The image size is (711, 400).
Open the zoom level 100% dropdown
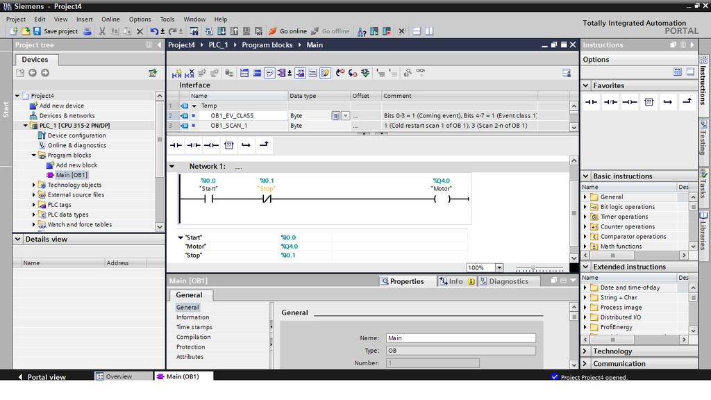pyautogui.click(x=499, y=267)
